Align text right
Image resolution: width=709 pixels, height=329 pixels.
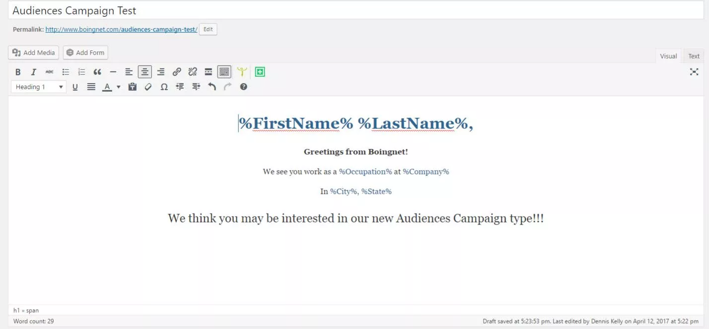click(x=161, y=72)
